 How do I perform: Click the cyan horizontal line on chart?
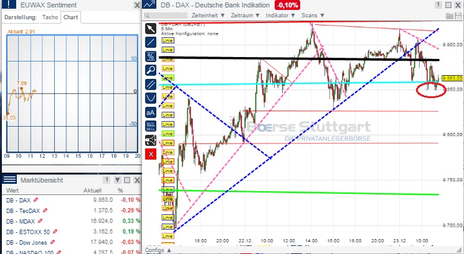click(x=299, y=83)
